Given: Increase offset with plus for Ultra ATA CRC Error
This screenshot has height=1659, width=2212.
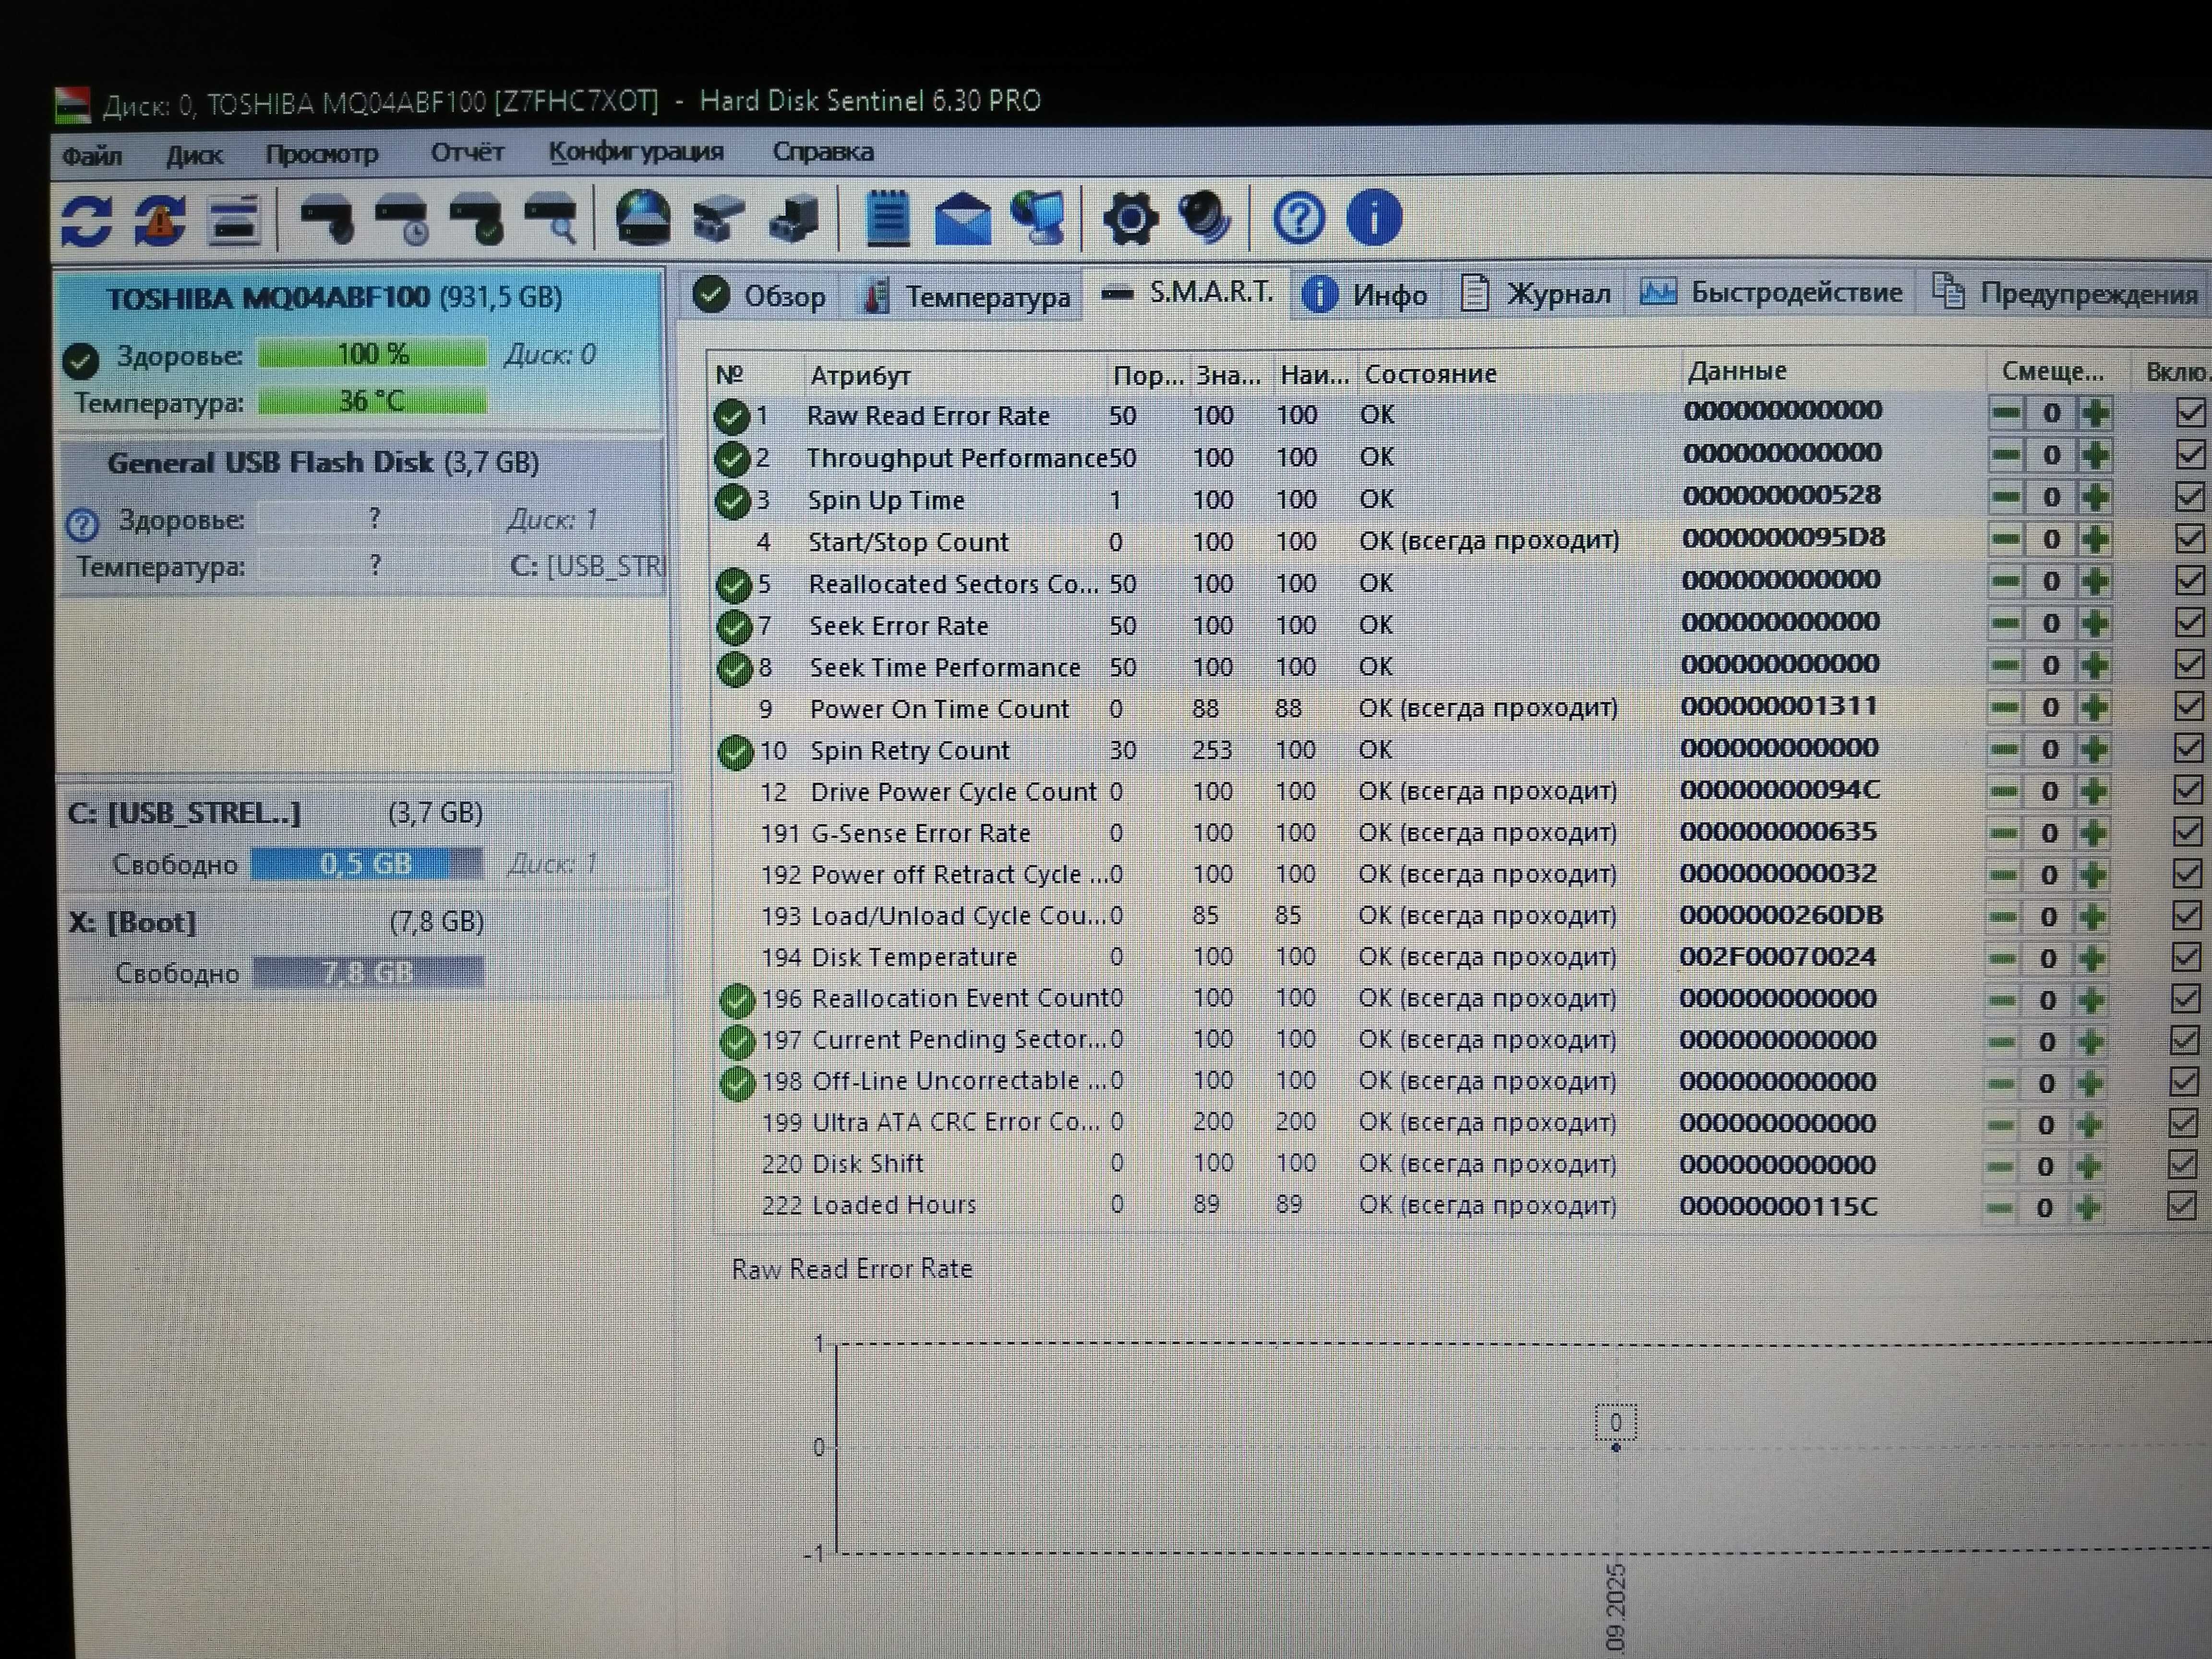Looking at the screenshot, I should tap(2088, 1125).
